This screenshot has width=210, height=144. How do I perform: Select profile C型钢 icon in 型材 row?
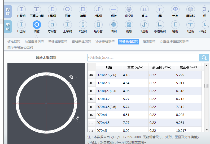coord(83,25)
